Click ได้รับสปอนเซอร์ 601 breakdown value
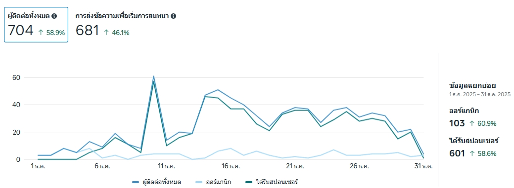 click(457, 153)
